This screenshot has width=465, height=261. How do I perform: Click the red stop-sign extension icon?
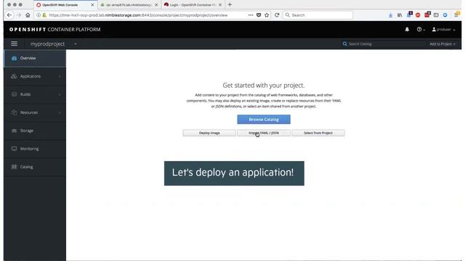tap(418, 14)
